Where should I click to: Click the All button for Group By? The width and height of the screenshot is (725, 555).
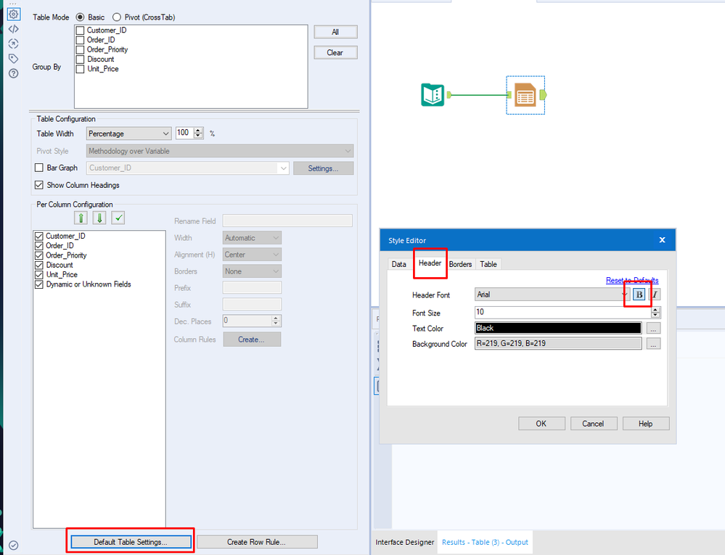(335, 32)
